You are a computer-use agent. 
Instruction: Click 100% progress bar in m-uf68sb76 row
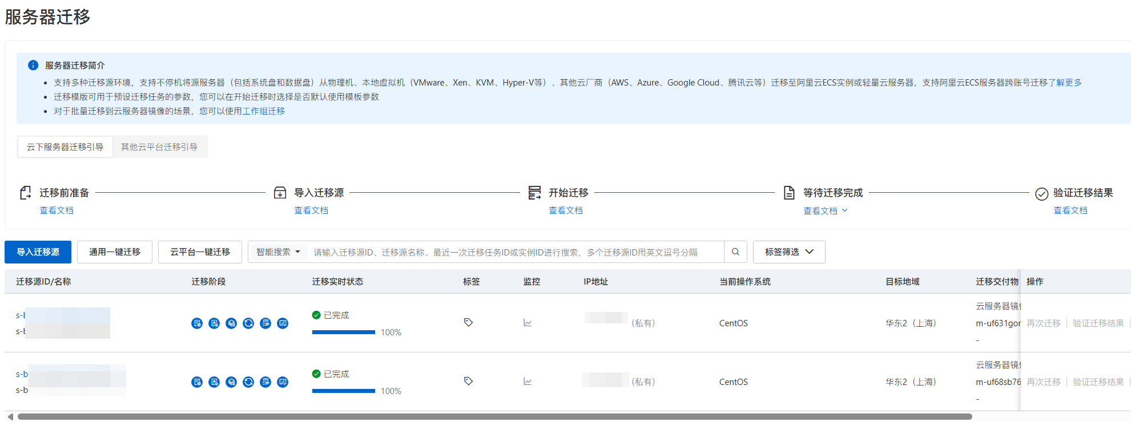344,391
